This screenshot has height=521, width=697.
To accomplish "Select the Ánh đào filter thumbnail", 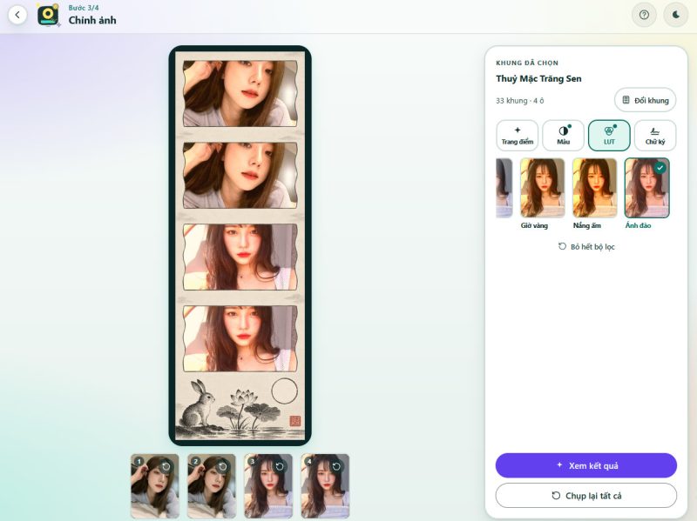I will click(646, 188).
